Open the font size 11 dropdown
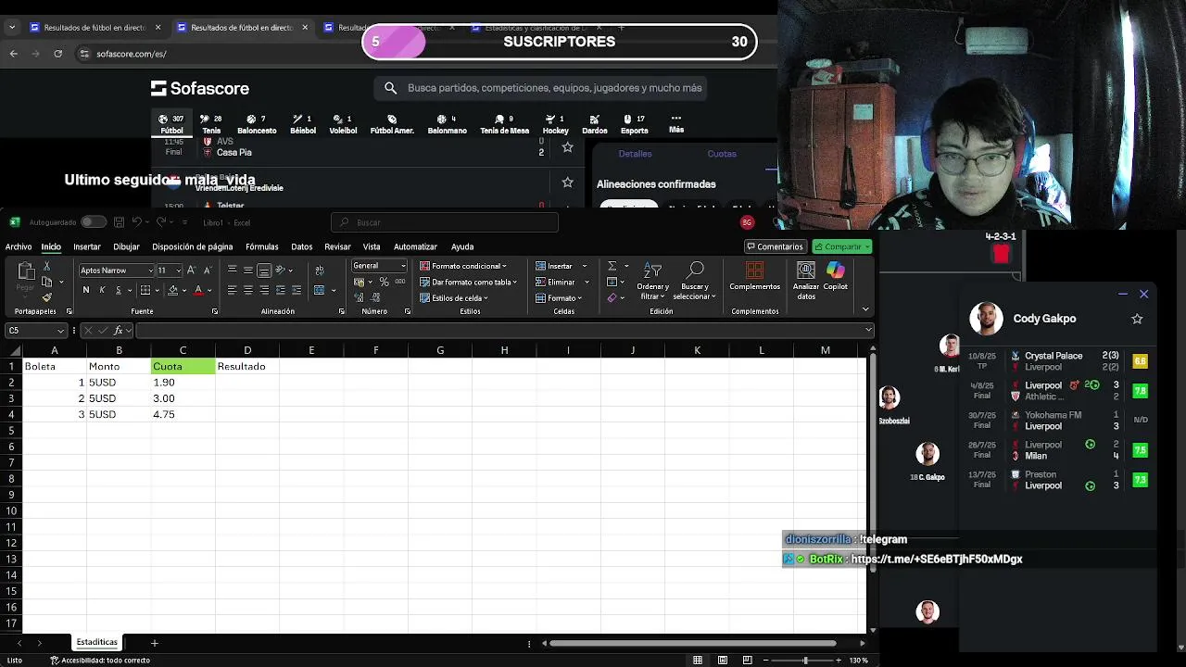This screenshot has height=667, width=1186. [x=178, y=271]
